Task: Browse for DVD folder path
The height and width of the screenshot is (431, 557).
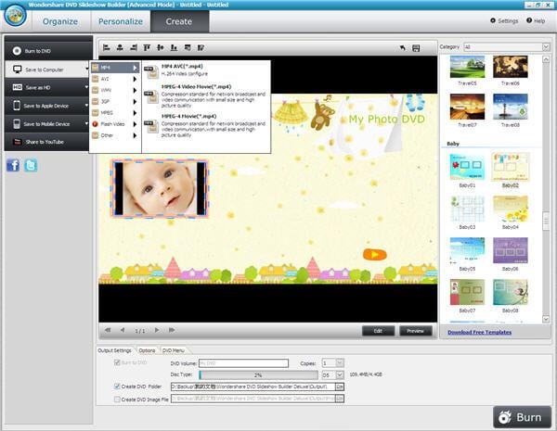Action: [340, 387]
